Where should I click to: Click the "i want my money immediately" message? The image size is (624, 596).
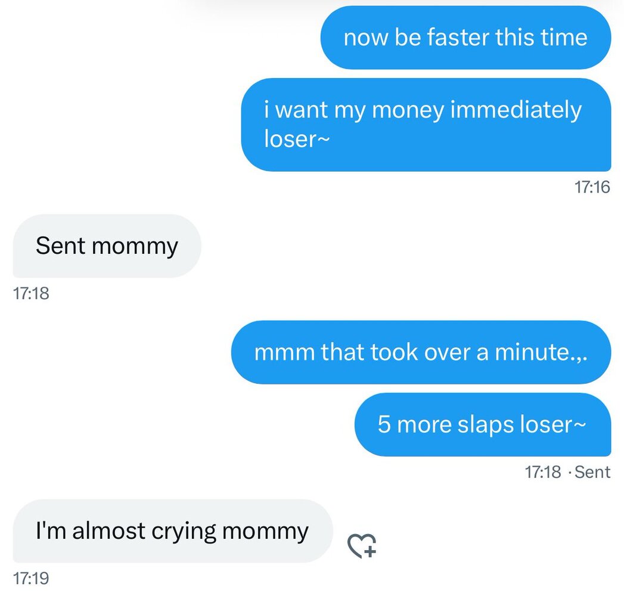click(426, 125)
